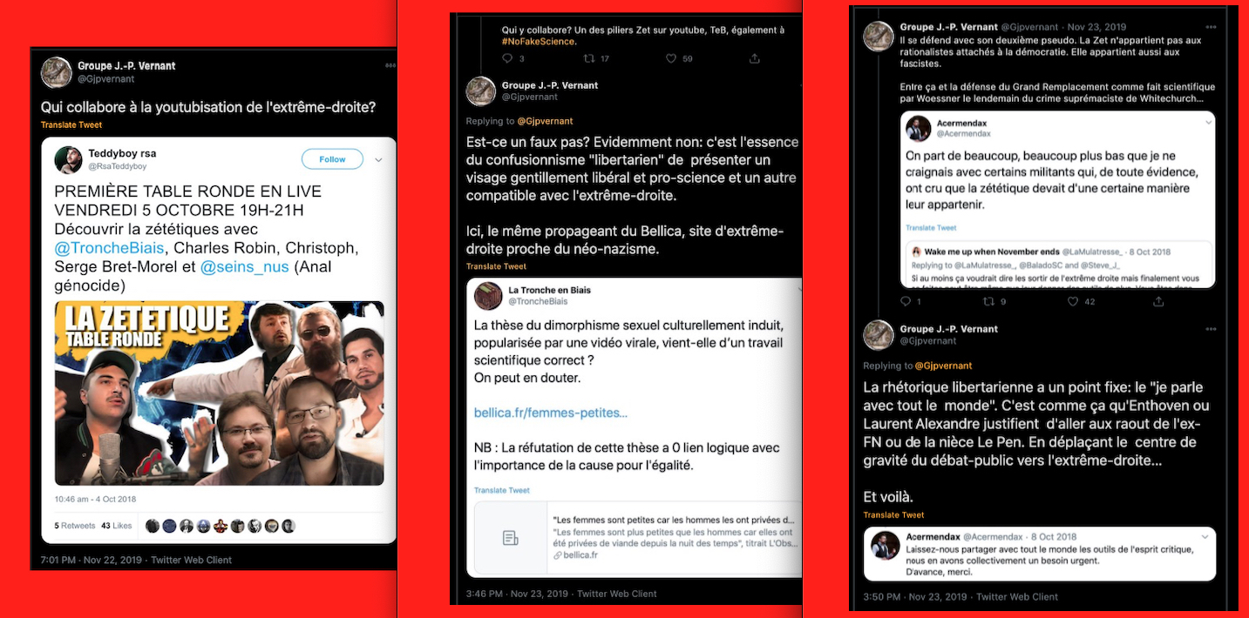The height and width of the screenshot is (618, 1249).
Task: Click the @seins_nus mention
Action: pos(245,267)
